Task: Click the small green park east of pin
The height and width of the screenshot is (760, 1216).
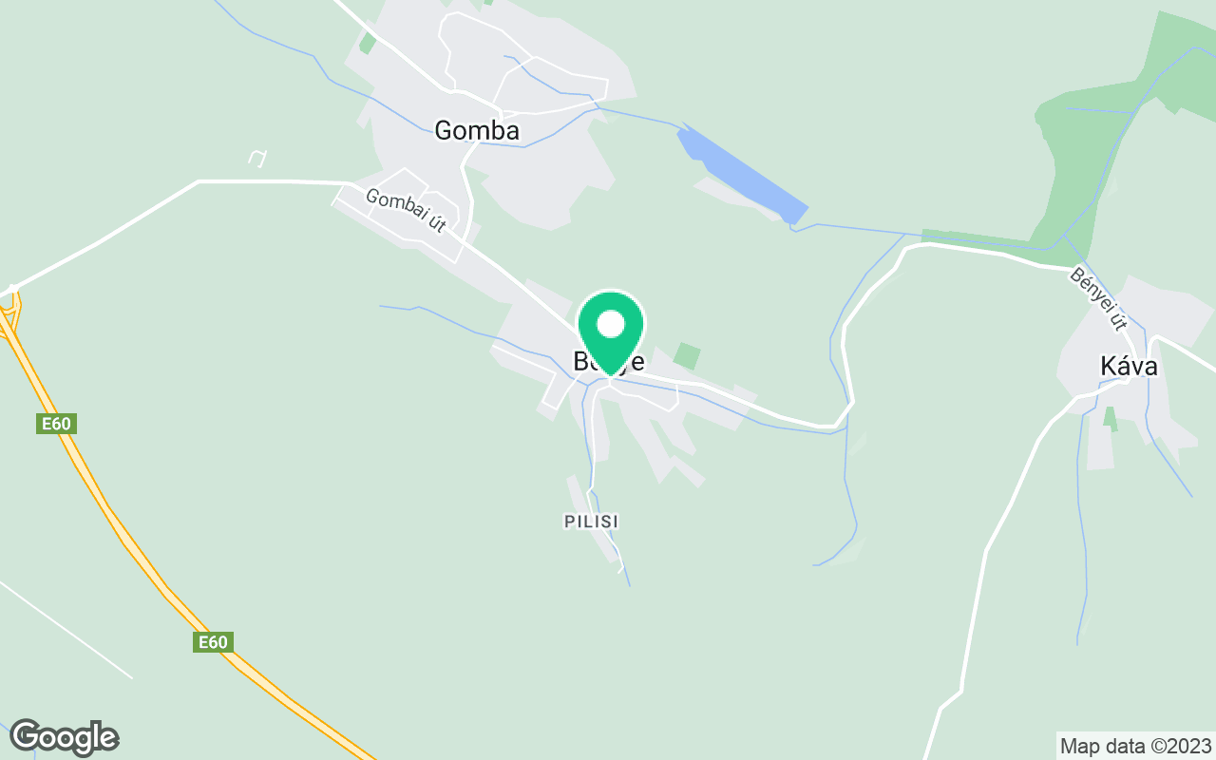Action: 687,356
